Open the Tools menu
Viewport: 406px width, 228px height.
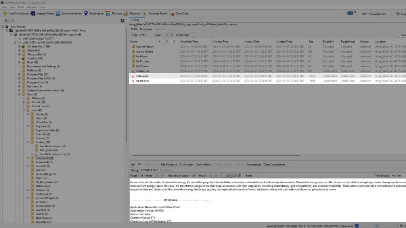(x=21, y=7)
